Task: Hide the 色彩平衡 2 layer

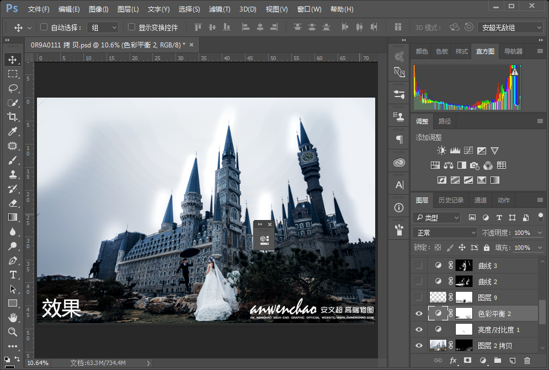Action: [419, 314]
